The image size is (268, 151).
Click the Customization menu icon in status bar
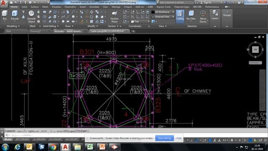click(265, 140)
